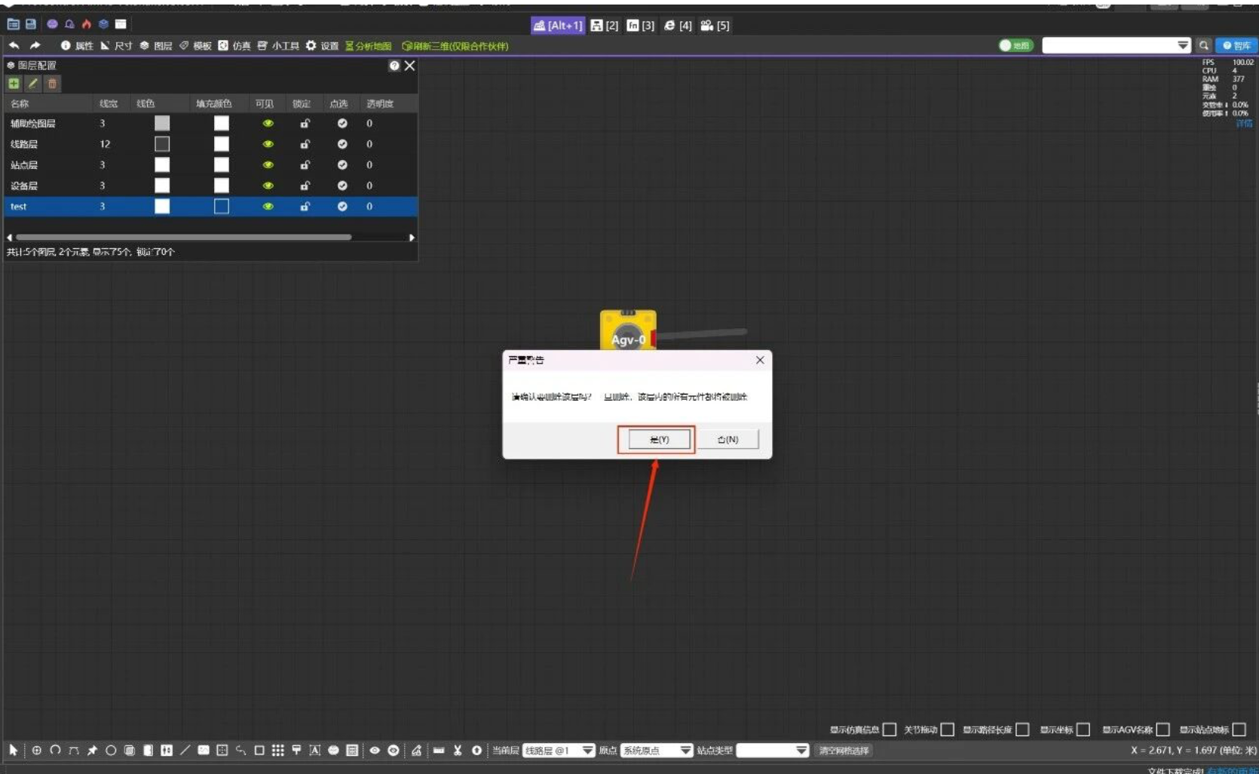Screen dimensions: 1259x774
Task: Open the 仿真 menu
Action: coord(234,46)
